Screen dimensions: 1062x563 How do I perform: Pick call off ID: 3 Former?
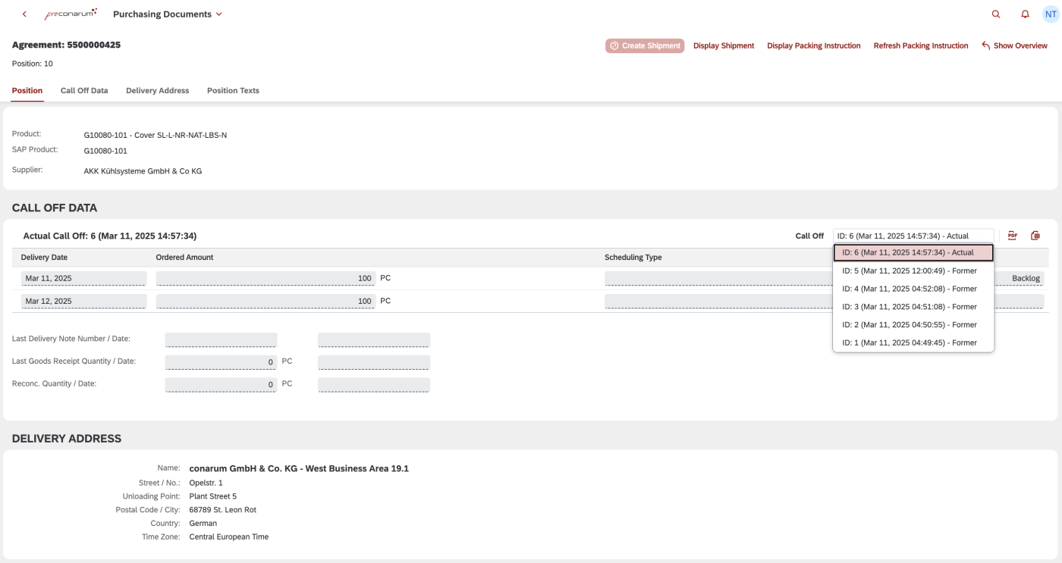(909, 307)
